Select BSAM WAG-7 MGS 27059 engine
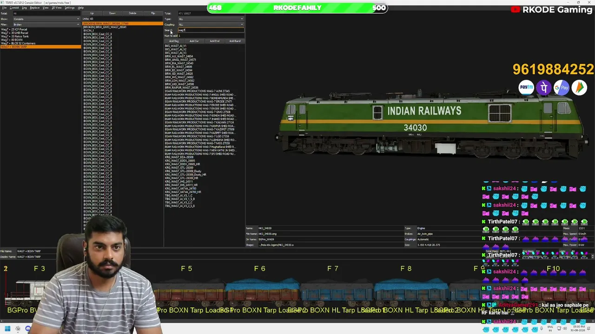The image size is (595, 334). point(197,143)
